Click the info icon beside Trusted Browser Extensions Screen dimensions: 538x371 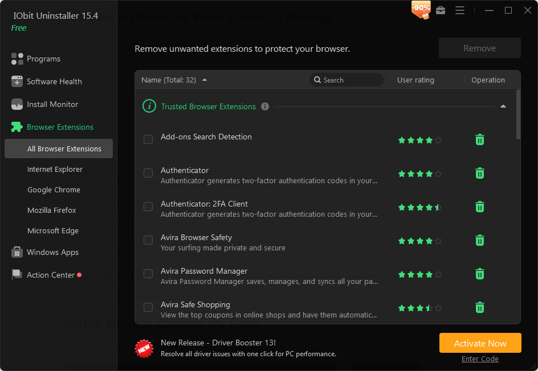265,106
